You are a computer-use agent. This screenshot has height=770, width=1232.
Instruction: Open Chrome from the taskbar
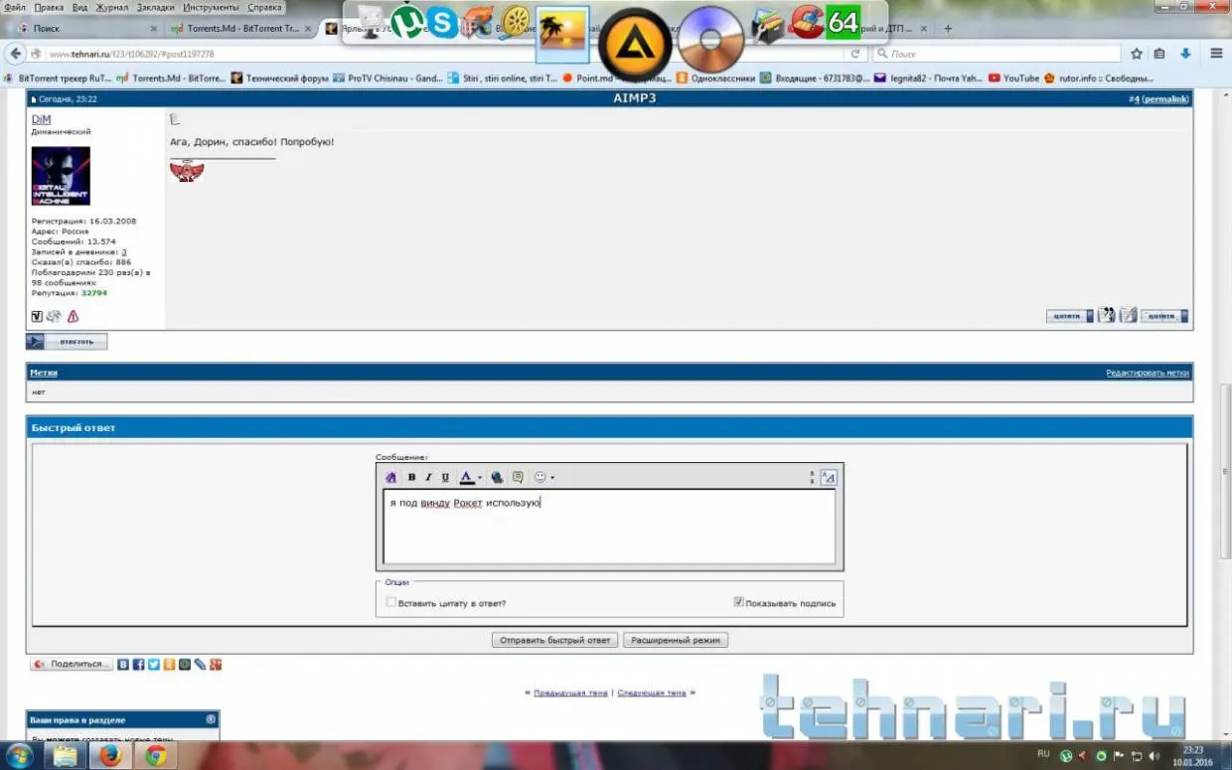(155, 756)
